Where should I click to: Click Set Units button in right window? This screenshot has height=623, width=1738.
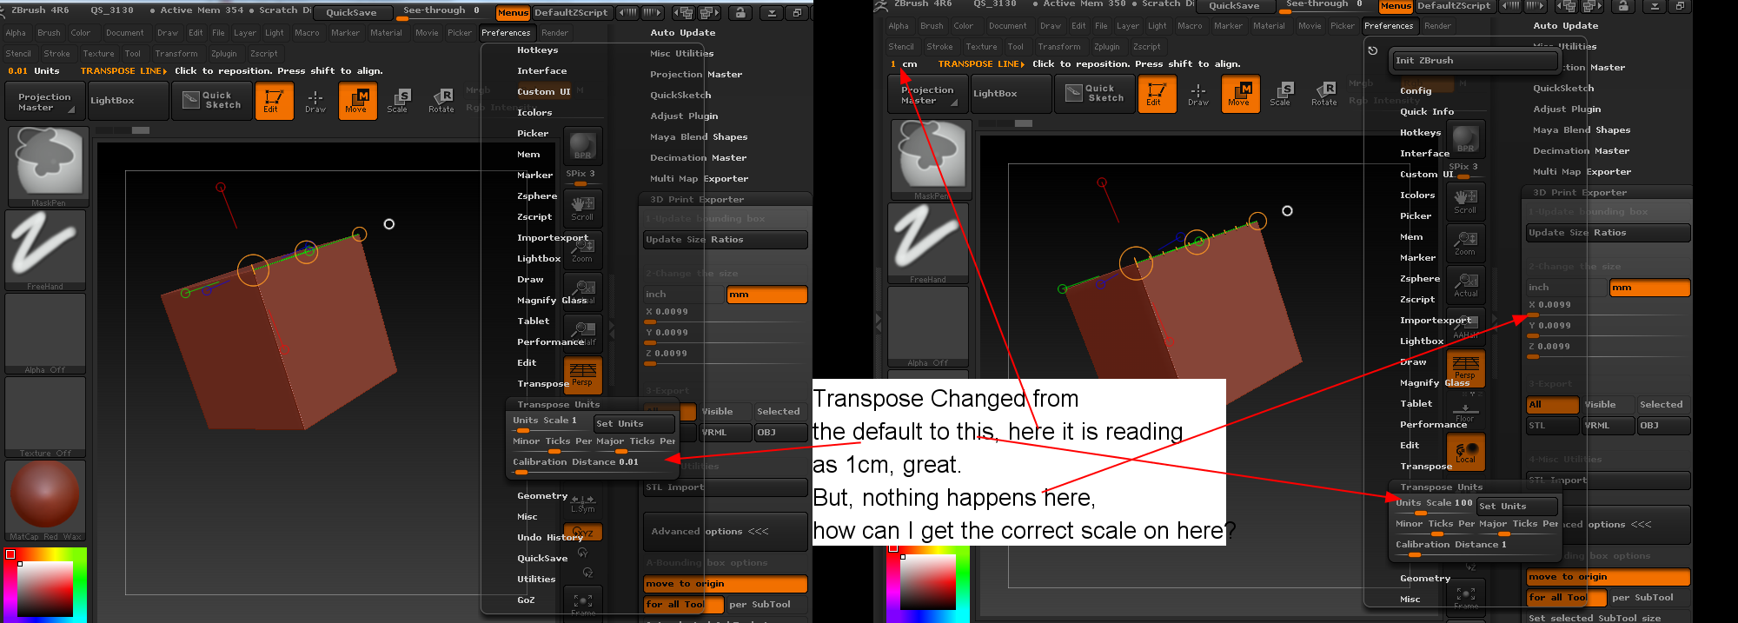(1517, 507)
